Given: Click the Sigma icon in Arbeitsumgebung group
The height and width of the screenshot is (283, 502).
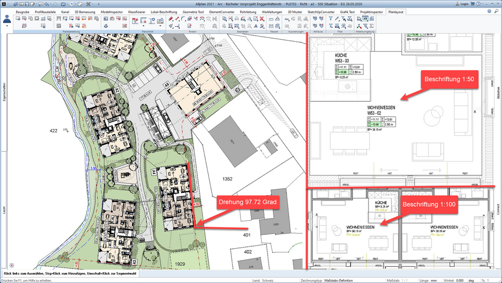Looking at the screenshot, I should coord(371,26).
